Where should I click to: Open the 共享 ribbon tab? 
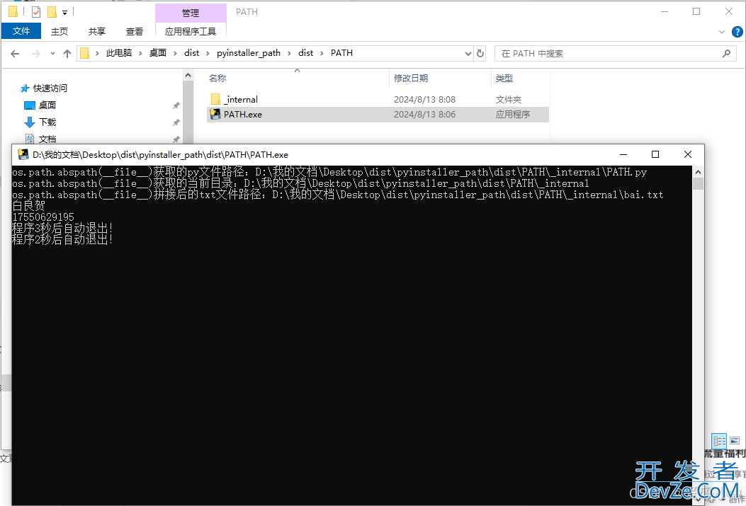(x=96, y=31)
